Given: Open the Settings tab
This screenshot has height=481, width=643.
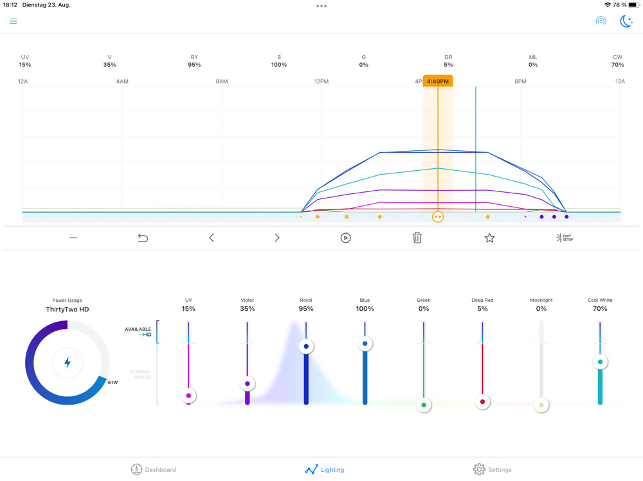Looking at the screenshot, I should tap(492, 469).
